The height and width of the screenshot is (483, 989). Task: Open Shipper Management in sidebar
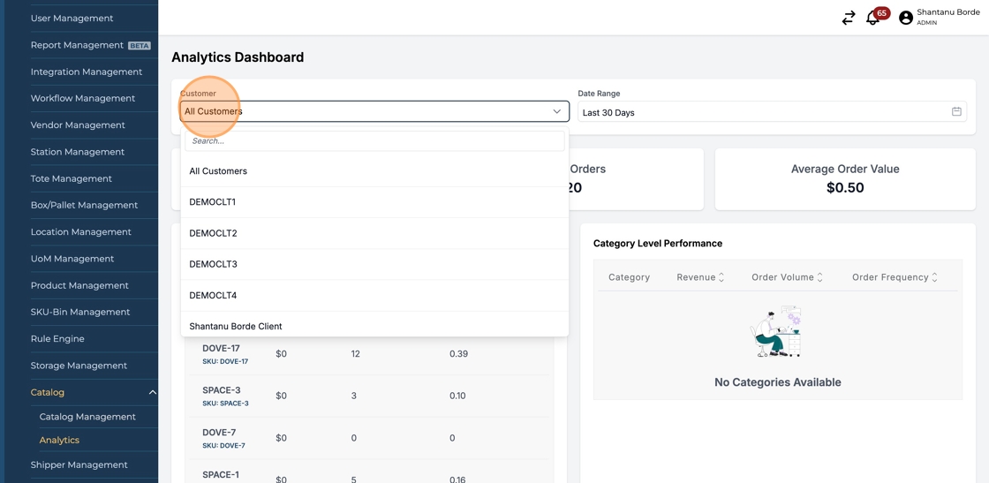tap(79, 464)
